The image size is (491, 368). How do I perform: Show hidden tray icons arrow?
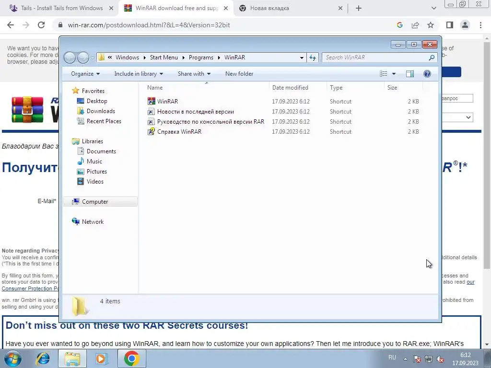(405, 359)
